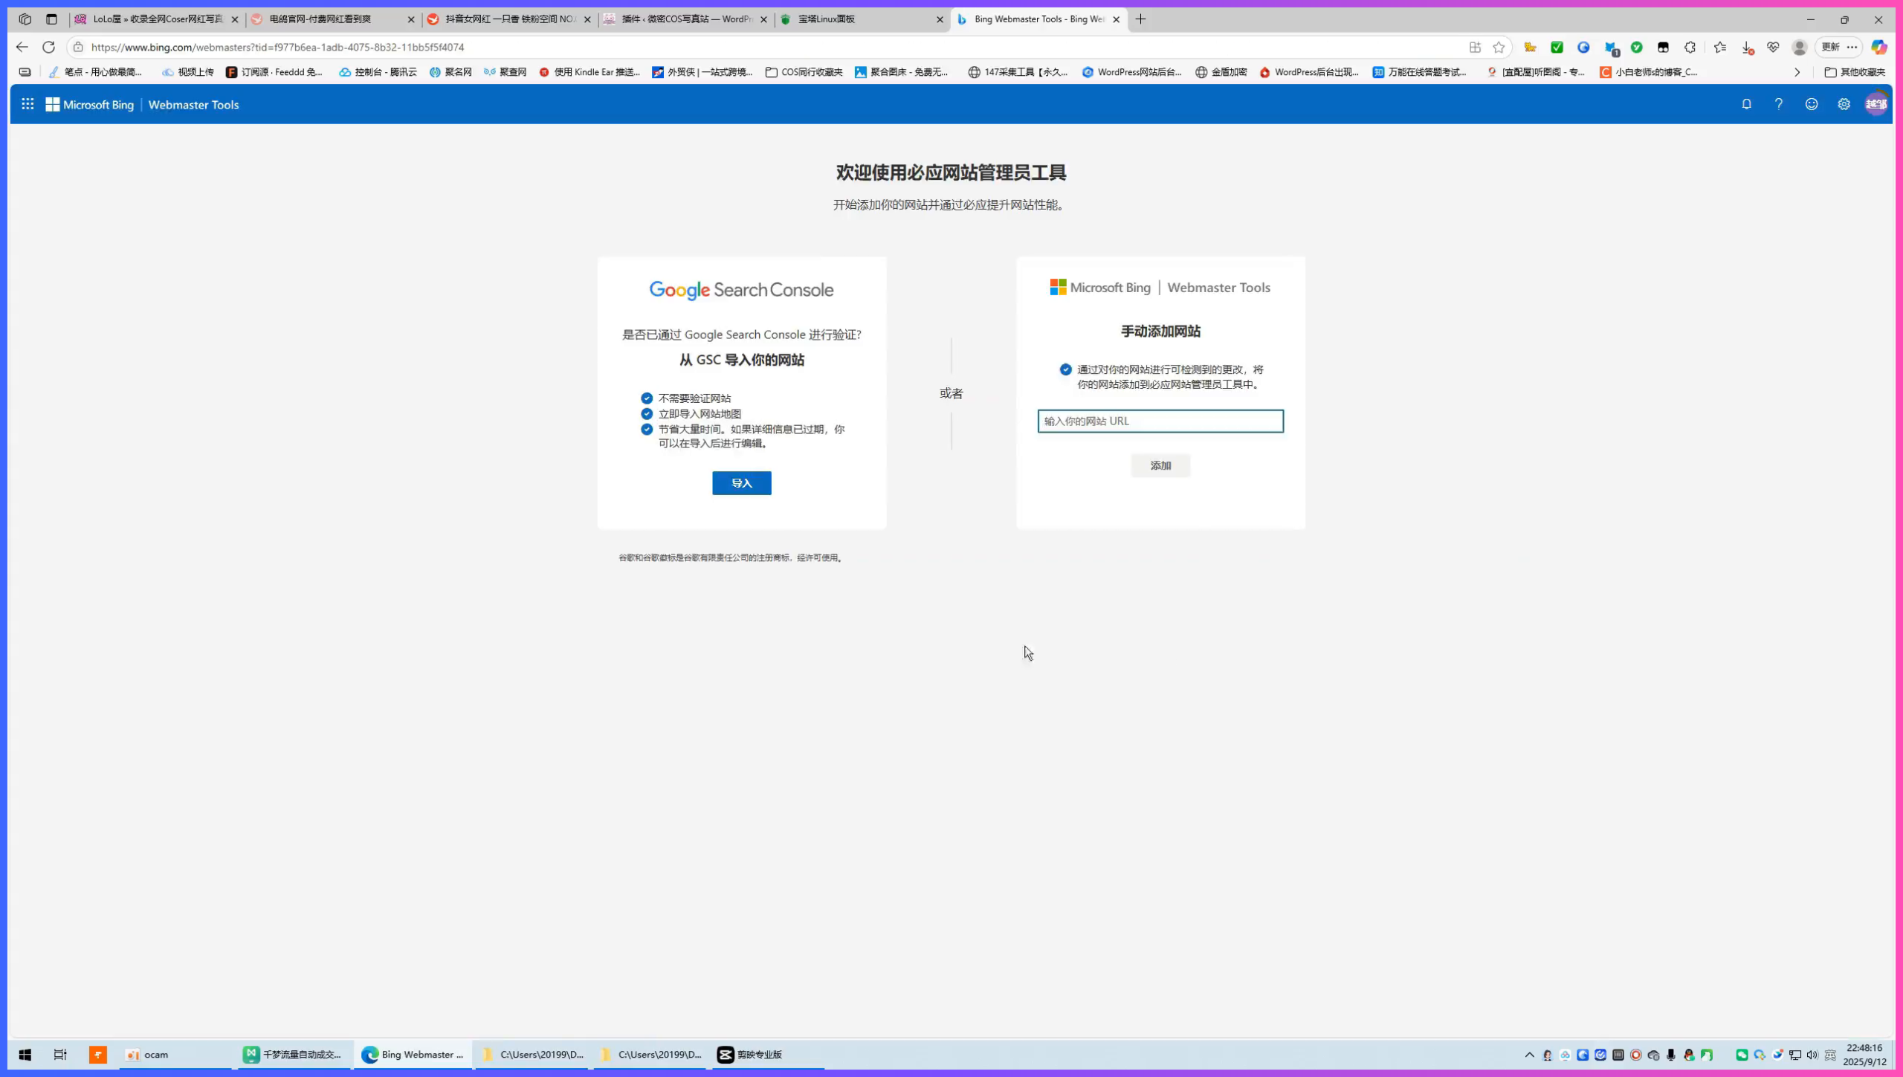Open Task View on the taskbar
1903x1077 pixels.
60,1054
